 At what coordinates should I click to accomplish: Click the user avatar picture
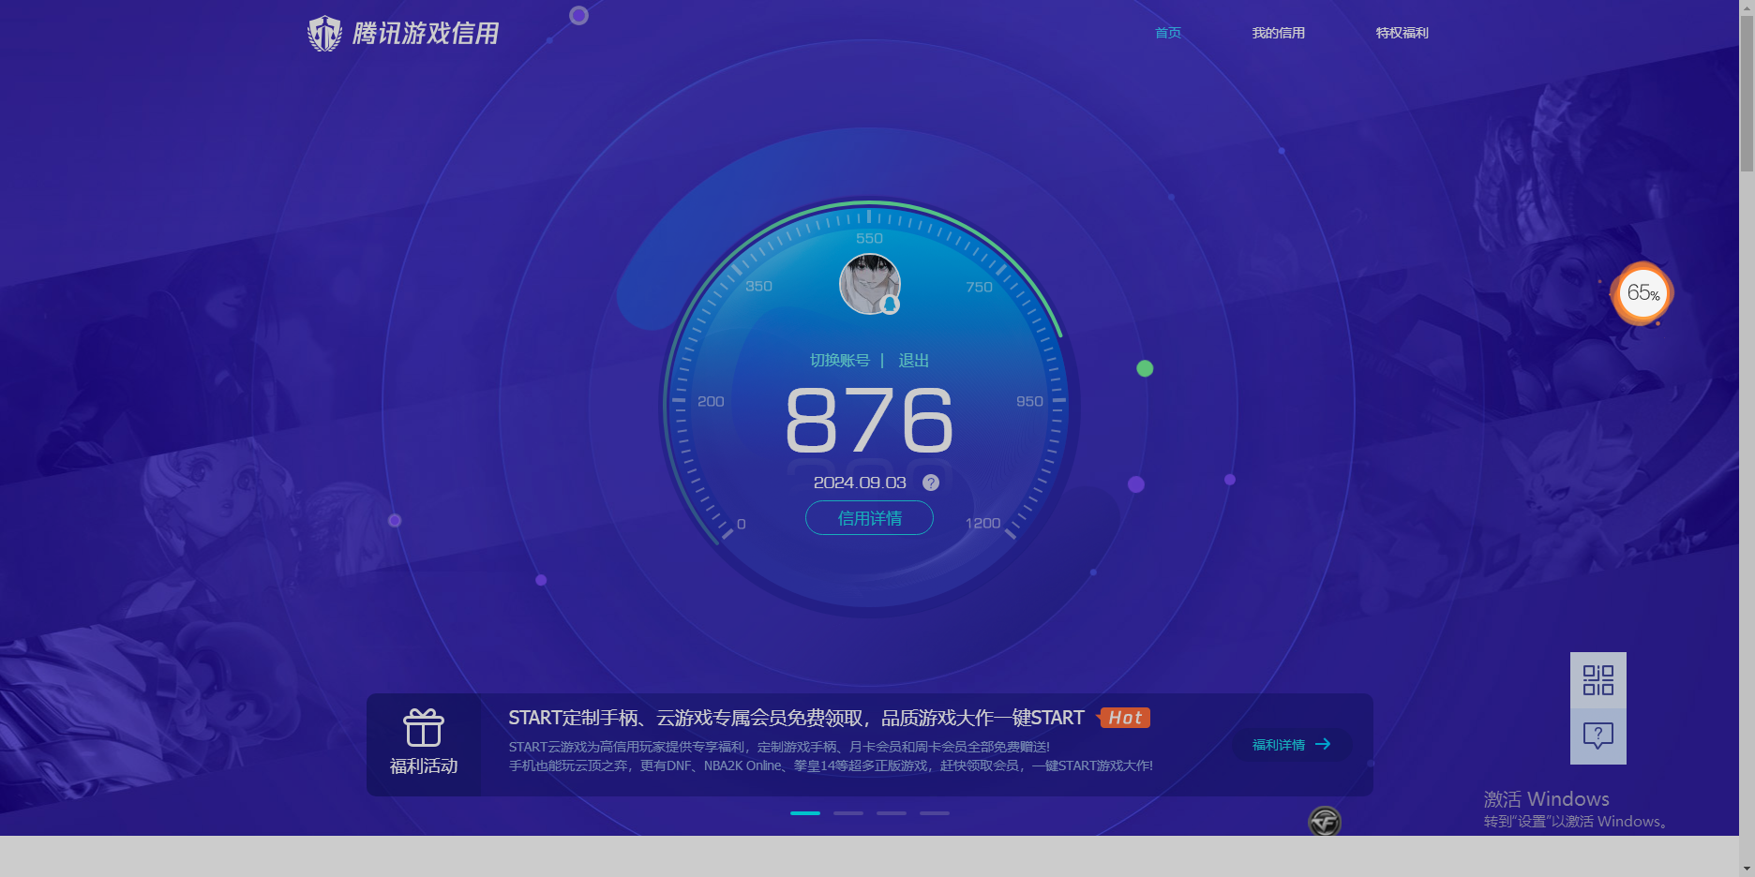pyautogui.click(x=869, y=284)
